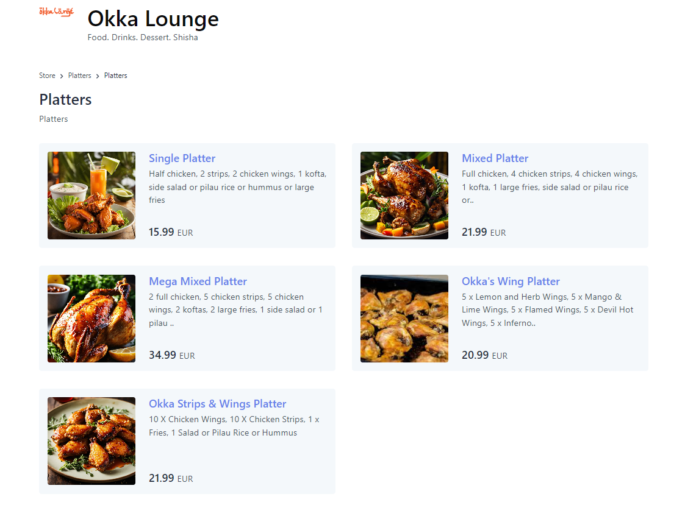Open the Mega Mixed Platter image
685x519 pixels.
point(91,319)
